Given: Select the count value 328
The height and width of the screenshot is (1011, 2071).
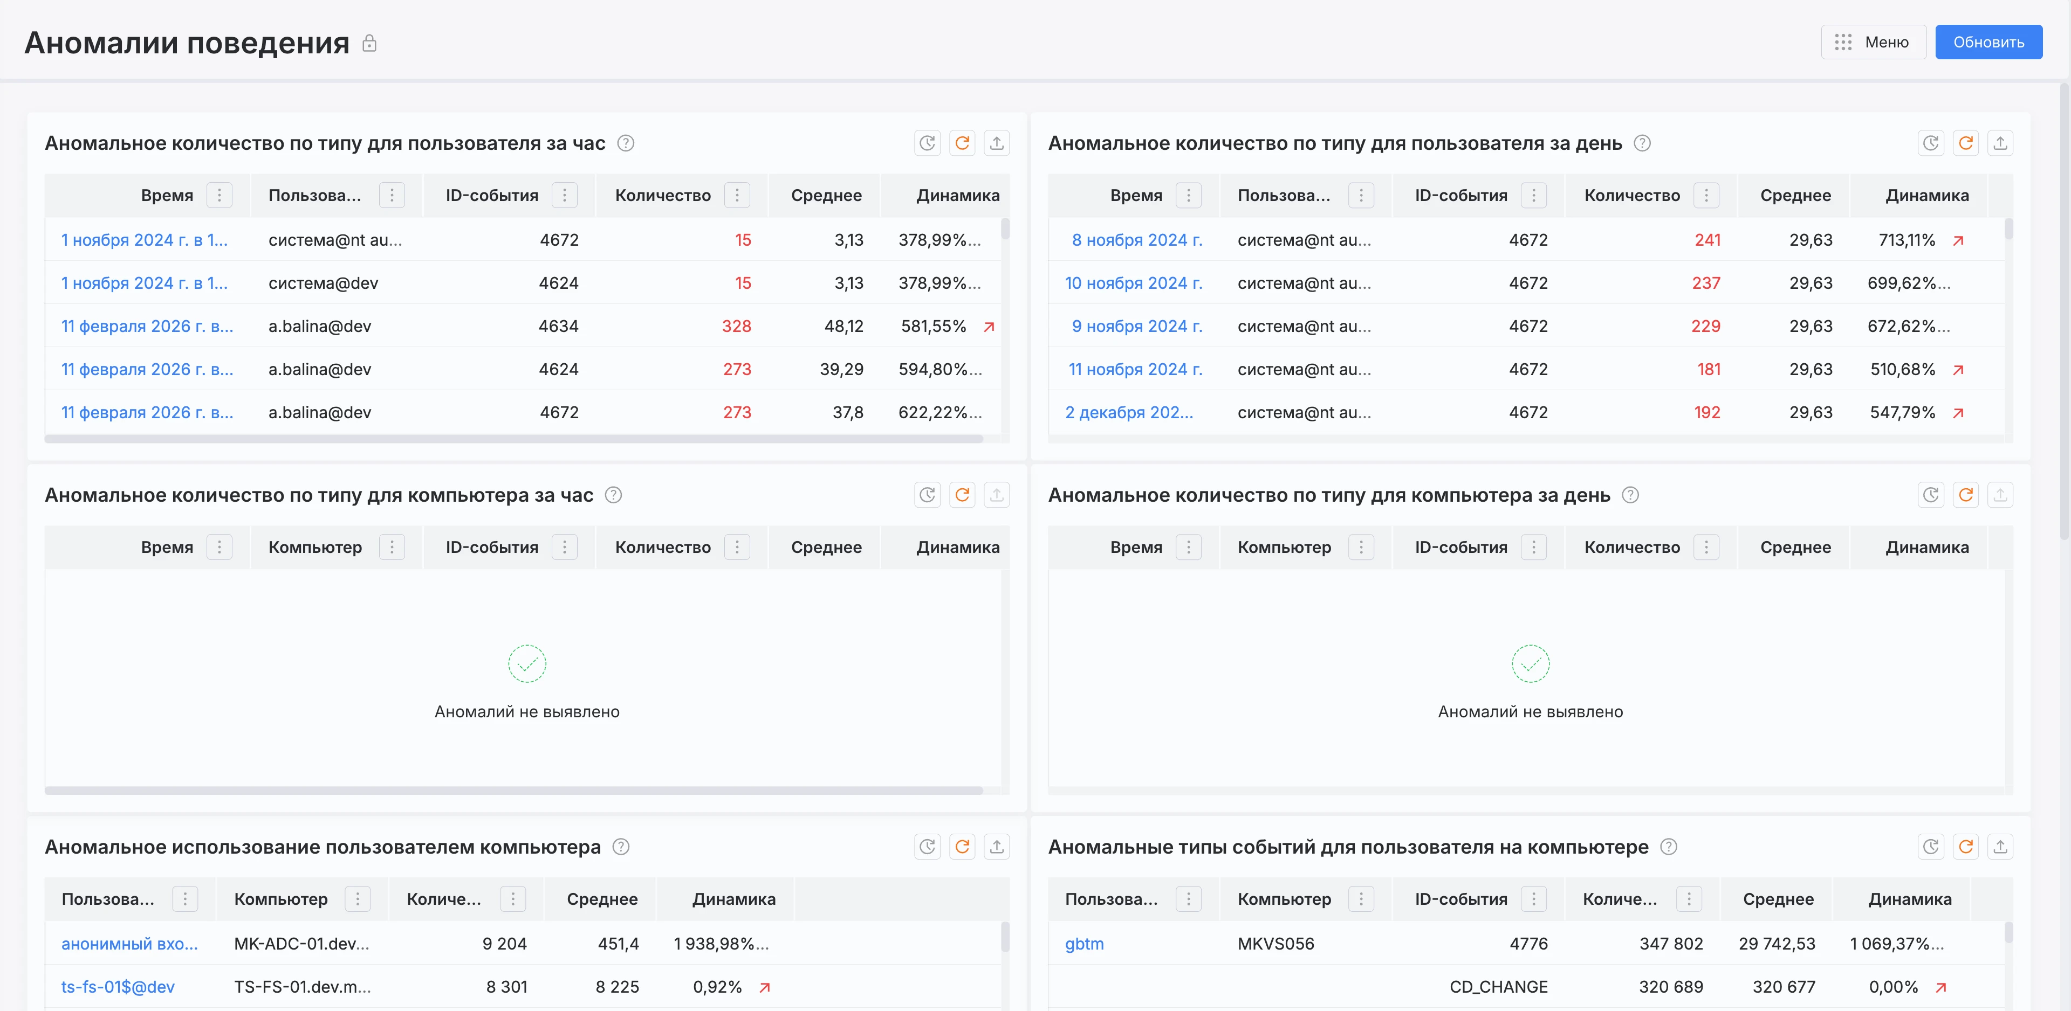Looking at the screenshot, I should pos(736,326).
